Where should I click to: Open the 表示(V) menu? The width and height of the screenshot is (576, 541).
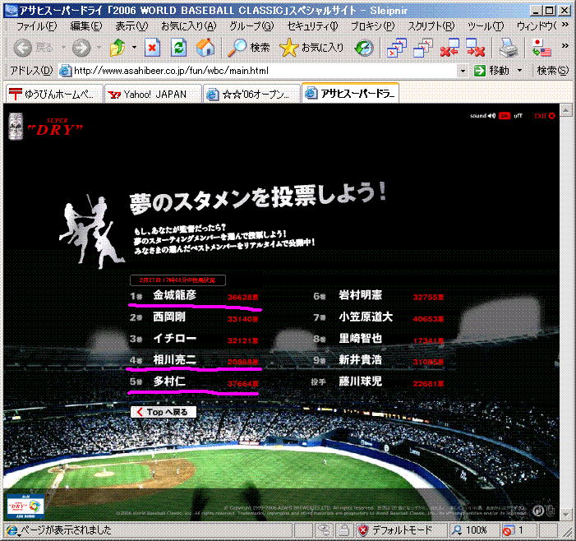[x=131, y=26]
